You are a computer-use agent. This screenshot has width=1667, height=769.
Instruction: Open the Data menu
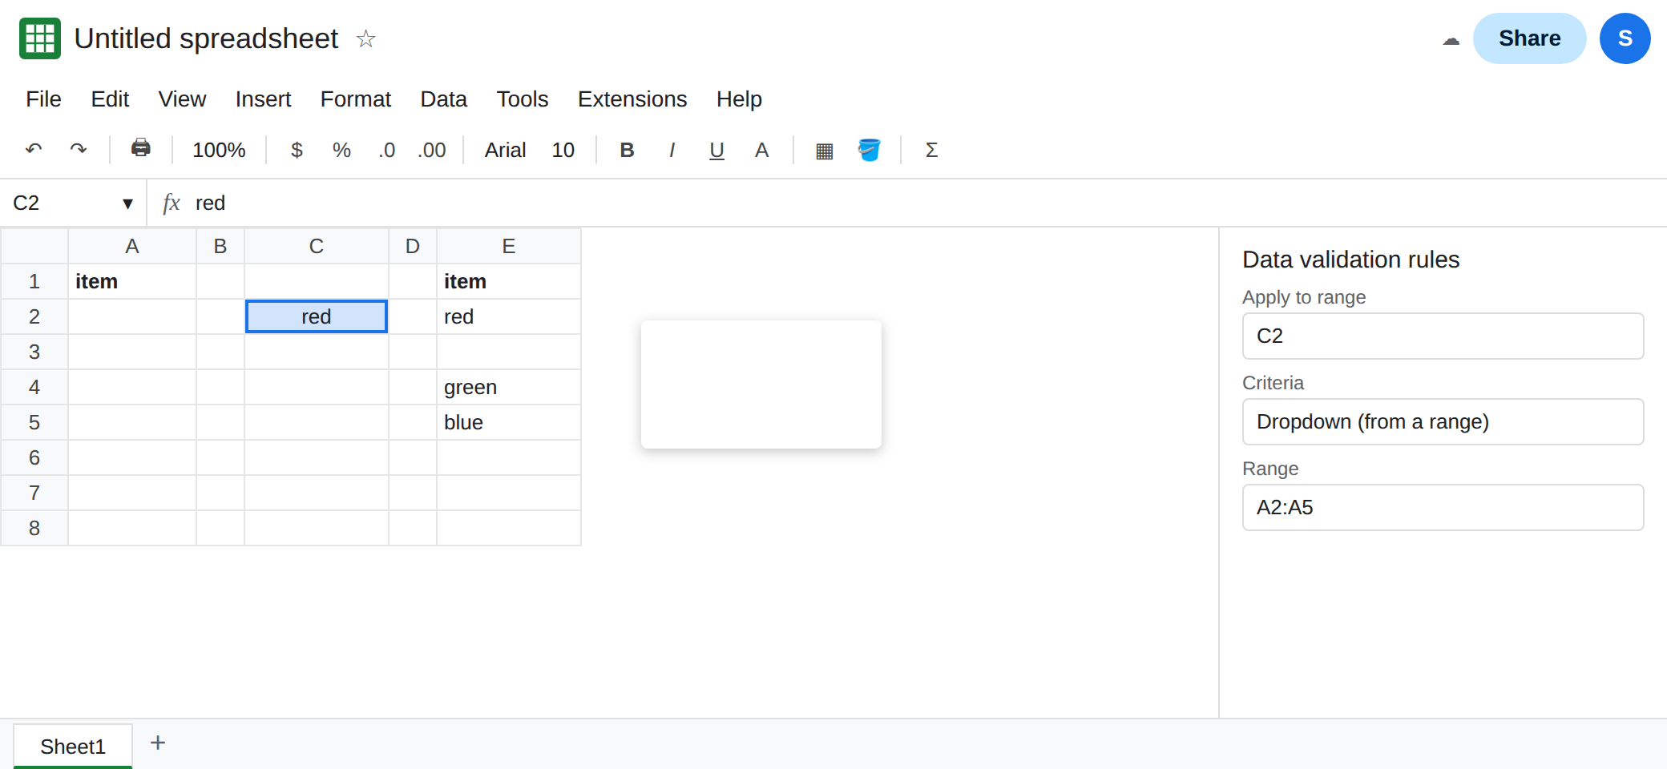[443, 99]
